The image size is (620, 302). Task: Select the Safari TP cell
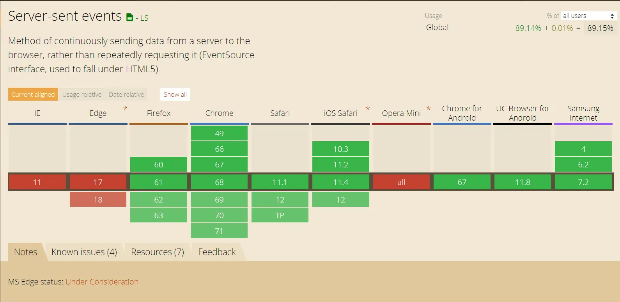coord(280,215)
